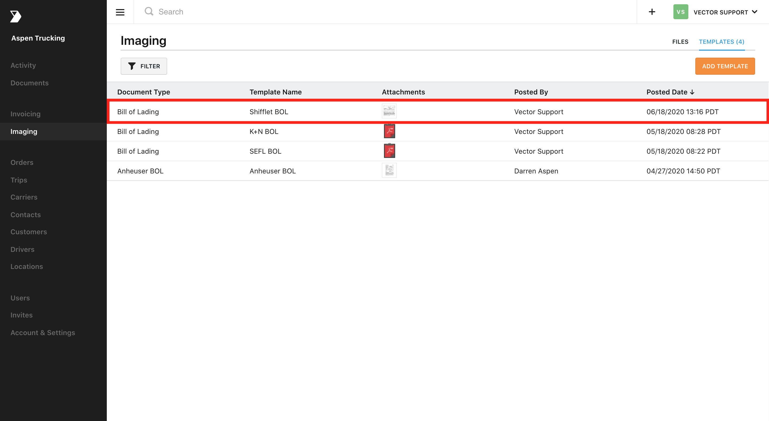Select Anheuser BOL template name cell
The width and height of the screenshot is (769, 421).
(273, 171)
